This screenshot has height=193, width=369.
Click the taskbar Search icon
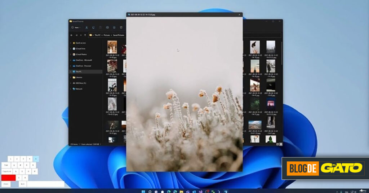coord(150,191)
